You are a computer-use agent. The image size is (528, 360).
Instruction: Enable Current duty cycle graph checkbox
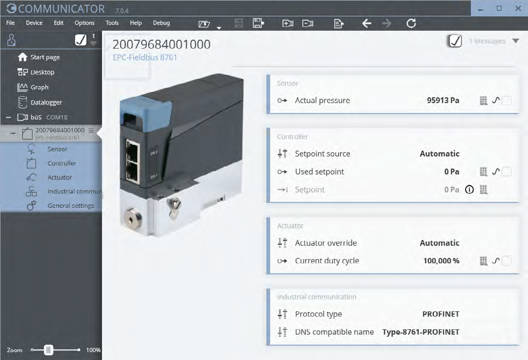click(506, 261)
